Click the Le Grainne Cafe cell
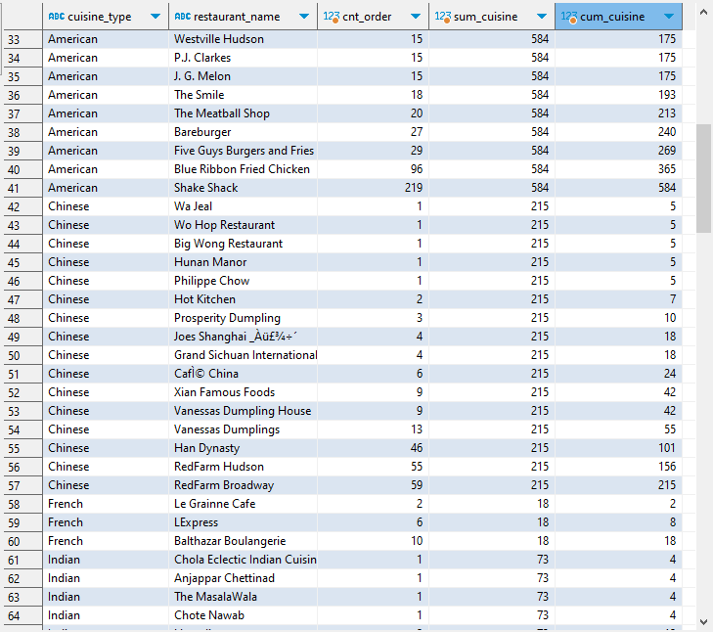 (x=243, y=504)
